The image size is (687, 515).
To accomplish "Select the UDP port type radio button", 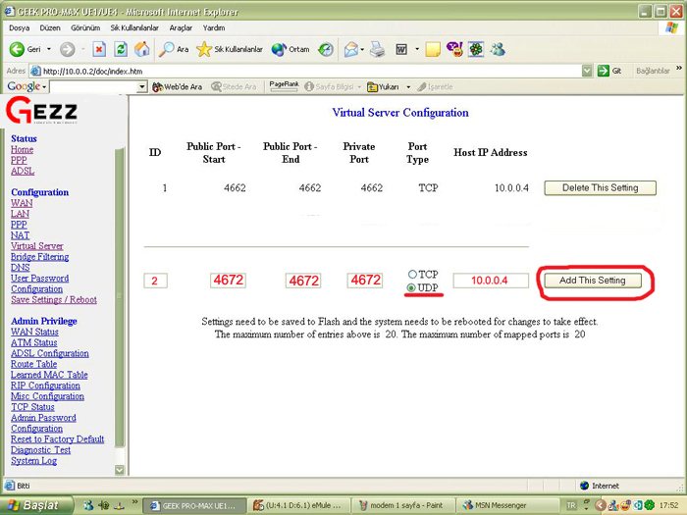I will click(411, 287).
